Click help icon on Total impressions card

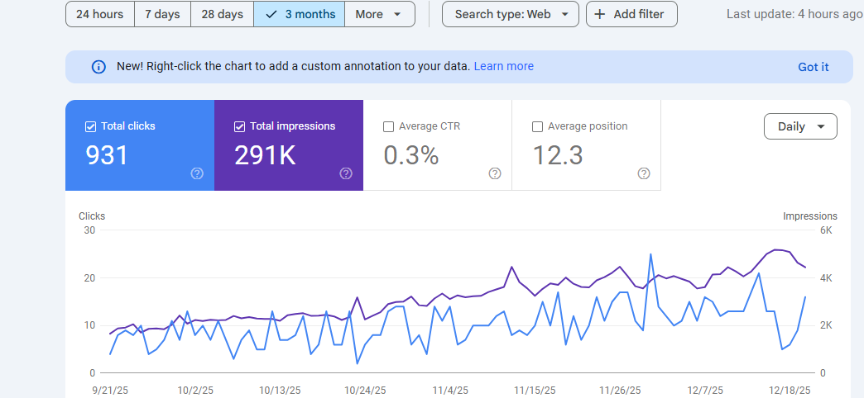346,173
